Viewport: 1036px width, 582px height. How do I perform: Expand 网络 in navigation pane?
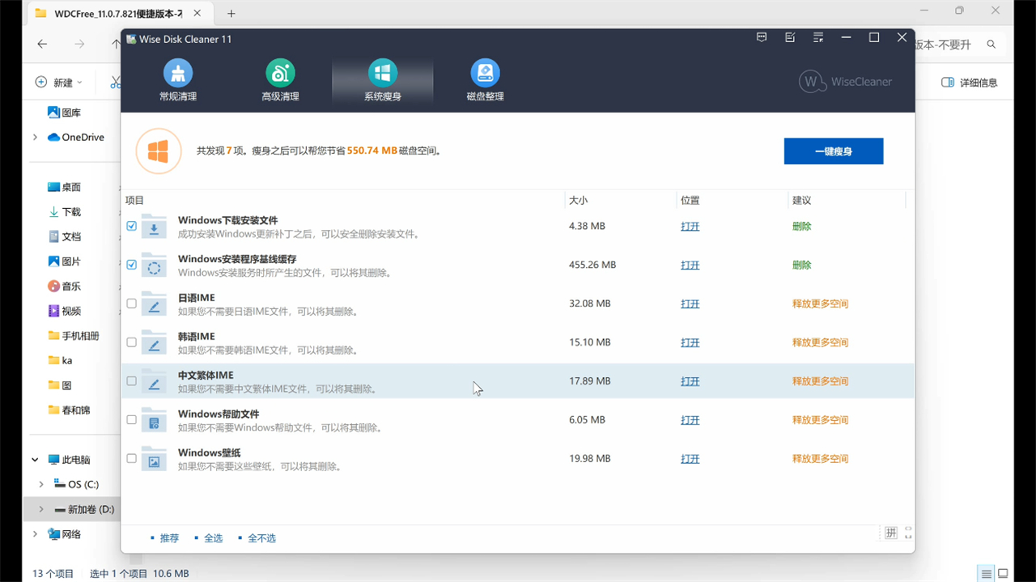point(35,534)
